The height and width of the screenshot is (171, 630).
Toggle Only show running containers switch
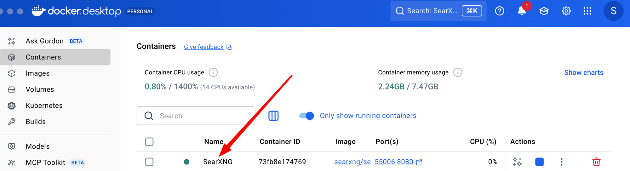coord(306,116)
